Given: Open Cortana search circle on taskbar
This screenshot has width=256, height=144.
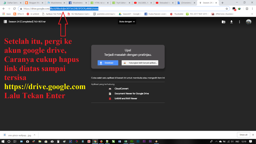Looking at the screenshot, I should coord(9,141).
